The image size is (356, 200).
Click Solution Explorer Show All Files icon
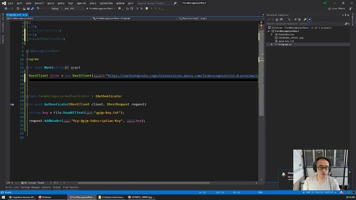(299, 19)
